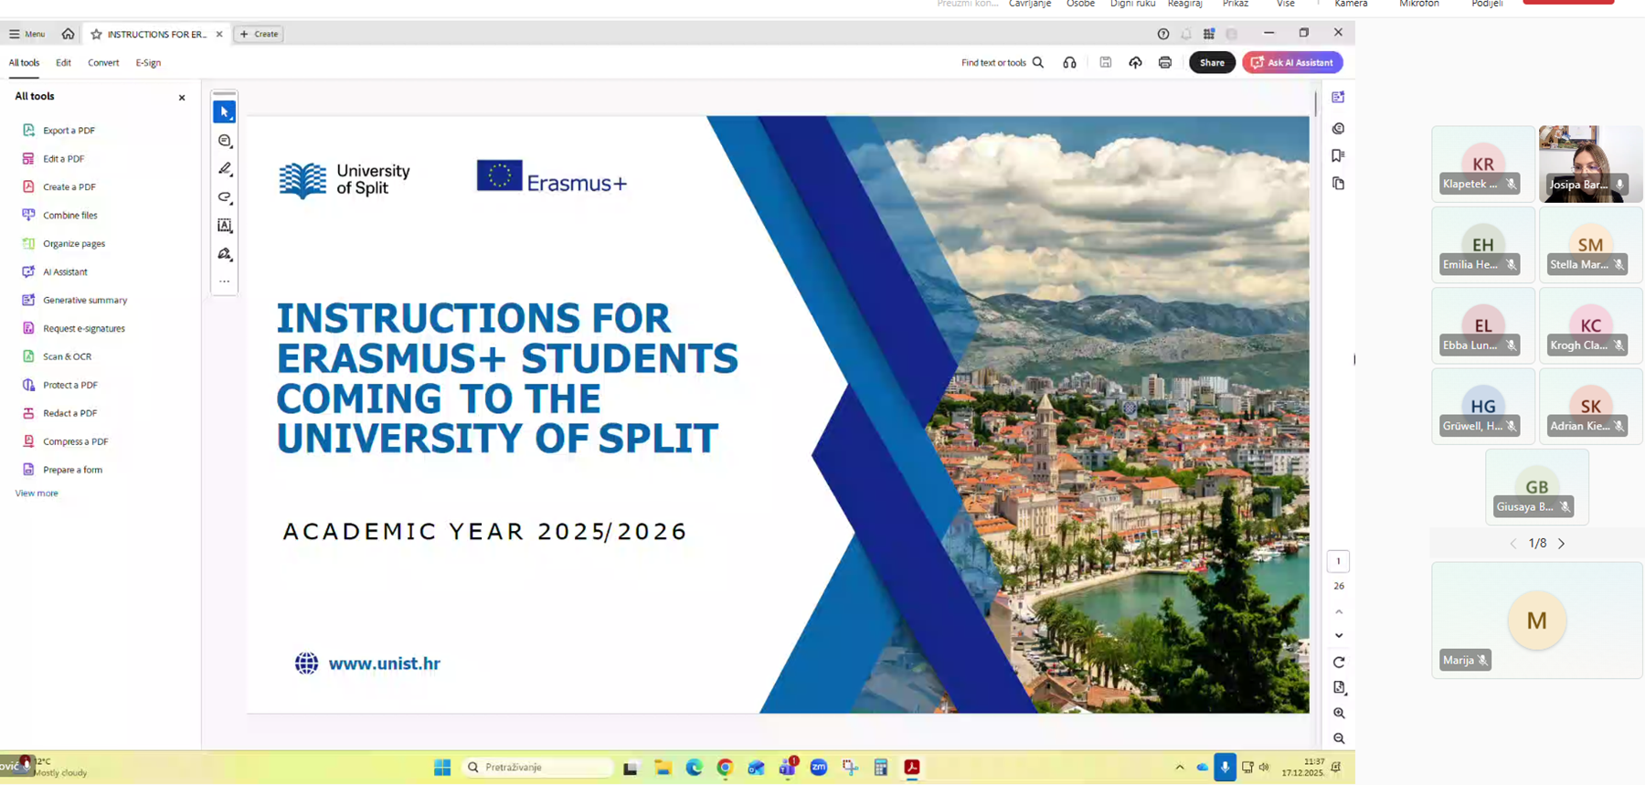This screenshot has width=1645, height=785.
Task: Switch to the Convert tab
Action: click(103, 63)
